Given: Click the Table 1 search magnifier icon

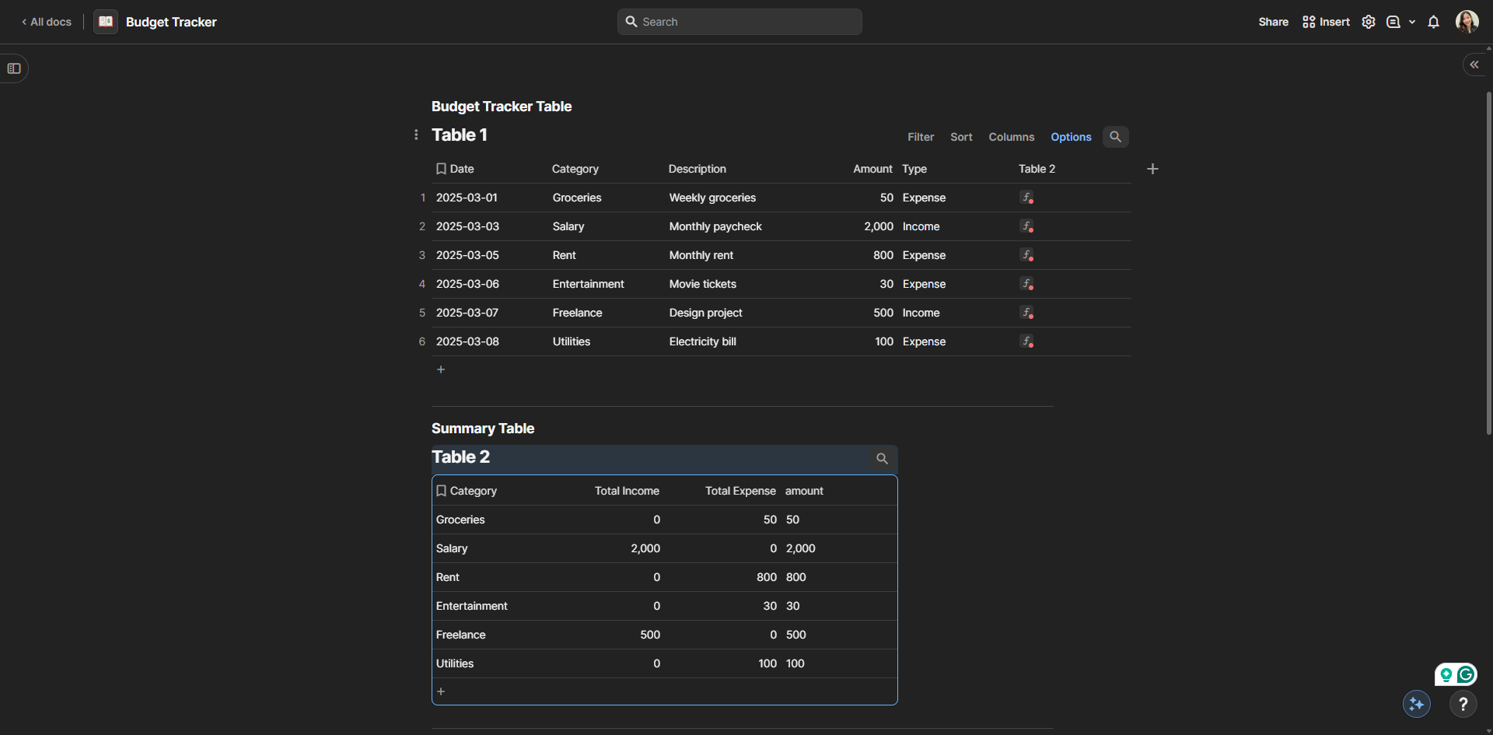Looking at the screenshot, I should [x=1115, y=137].
